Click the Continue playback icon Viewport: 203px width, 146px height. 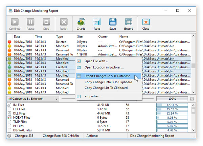point(15,22)
